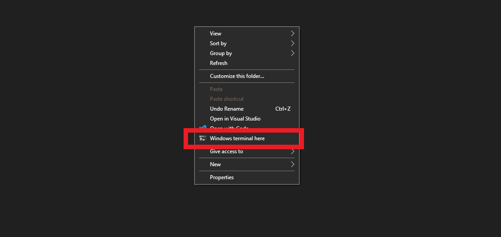Click the New menu label
Image resolution: width=501 pixels, height=237 pixels.
pyautogui.click(x=215, y=164)
